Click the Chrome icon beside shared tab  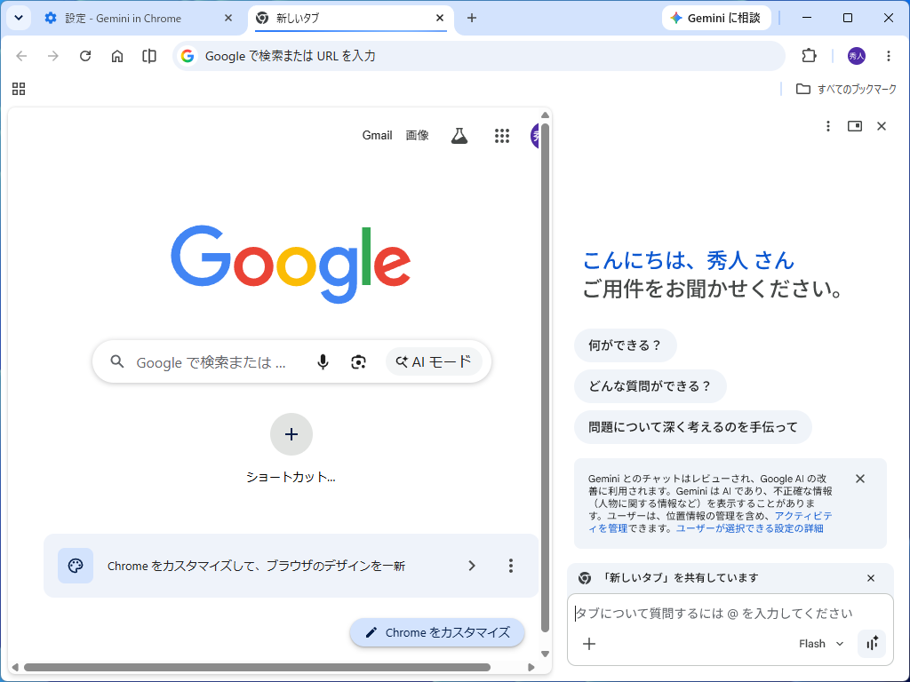click(585, 578)
